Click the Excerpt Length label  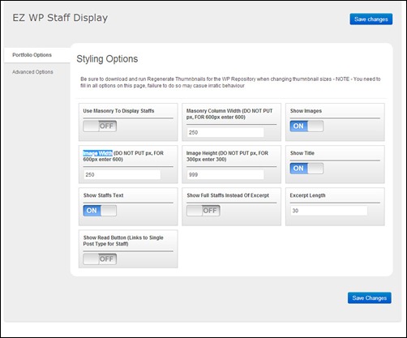click(307, 195)
